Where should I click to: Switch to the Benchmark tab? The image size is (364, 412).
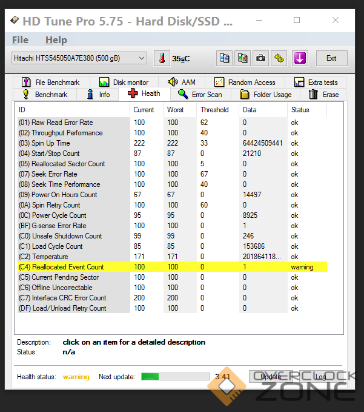45,94
